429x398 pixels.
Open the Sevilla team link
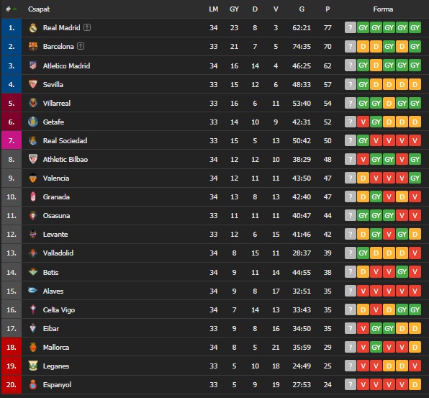point(53,84)
